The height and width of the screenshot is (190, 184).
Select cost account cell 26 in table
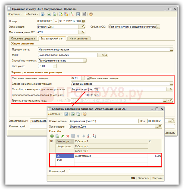[x=65, y=156]
